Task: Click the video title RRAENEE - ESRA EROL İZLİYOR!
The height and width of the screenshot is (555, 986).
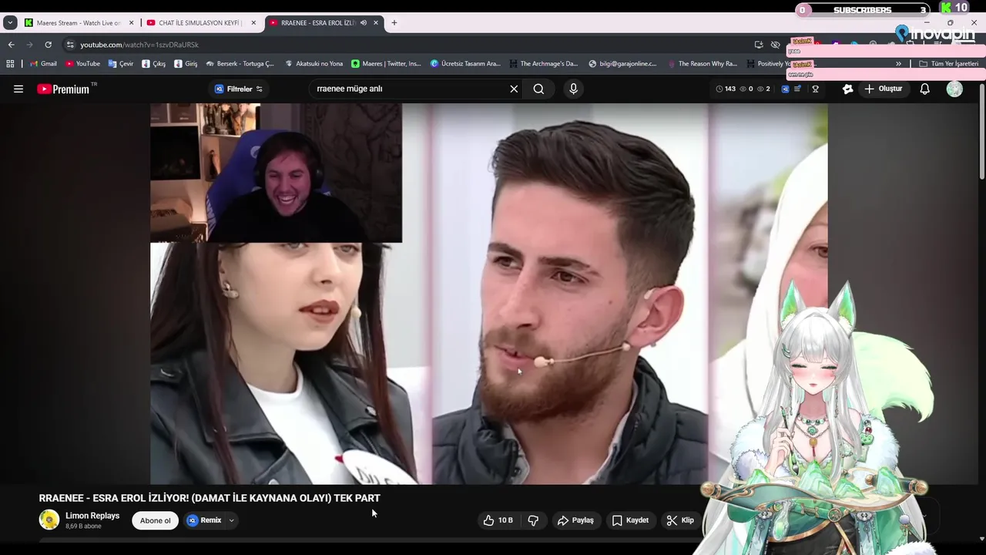Action: [210, 498]
